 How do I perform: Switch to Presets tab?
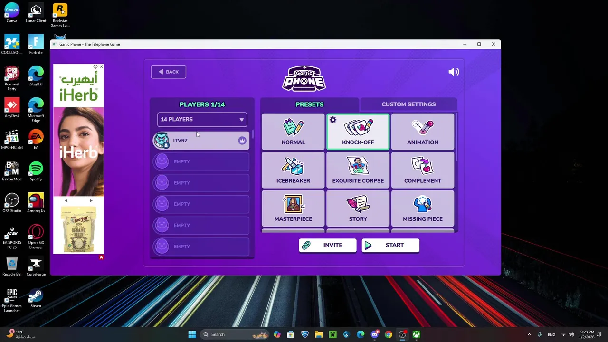click(x=309, y=104)
